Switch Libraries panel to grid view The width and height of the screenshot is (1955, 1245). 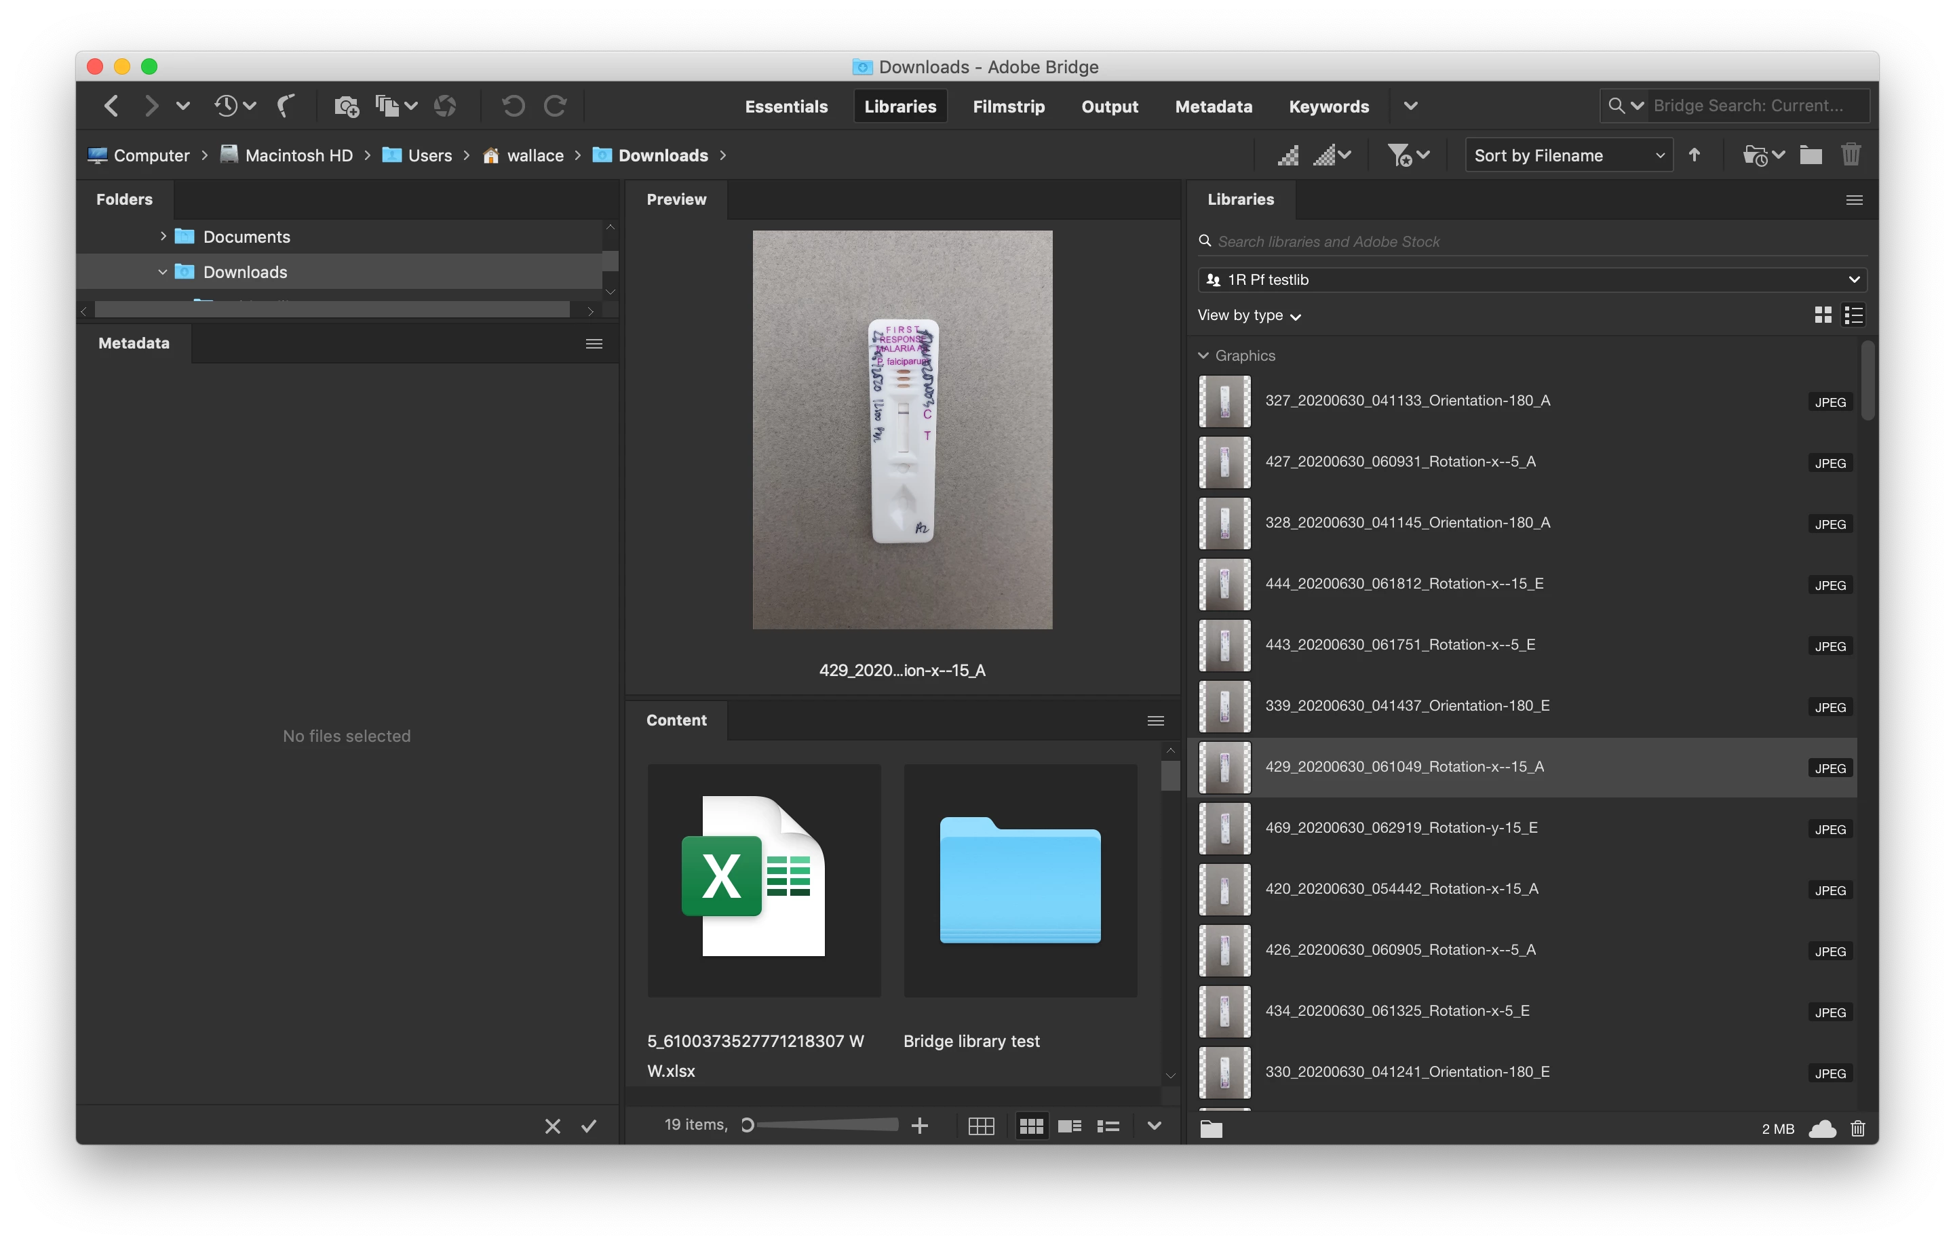(x=1823, y=315)
